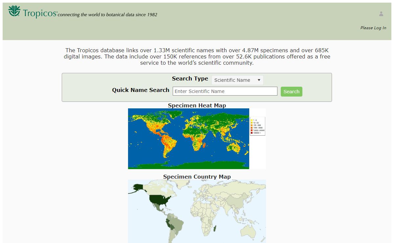Viewport: 394px width, 243px height.
Task: Click the Specimen Heat Map heading
Action: pyautogui.click(x=197, y=105)
